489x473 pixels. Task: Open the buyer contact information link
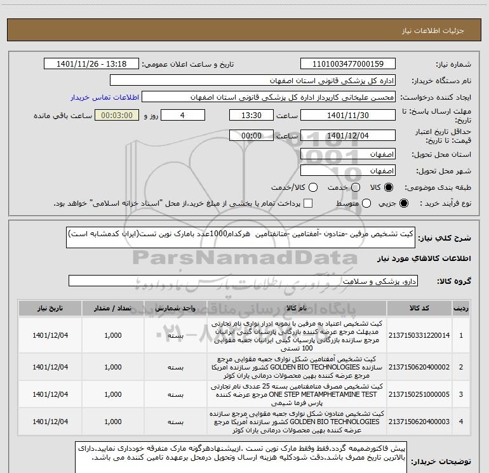pyautogui.click(x=105, y=97)
